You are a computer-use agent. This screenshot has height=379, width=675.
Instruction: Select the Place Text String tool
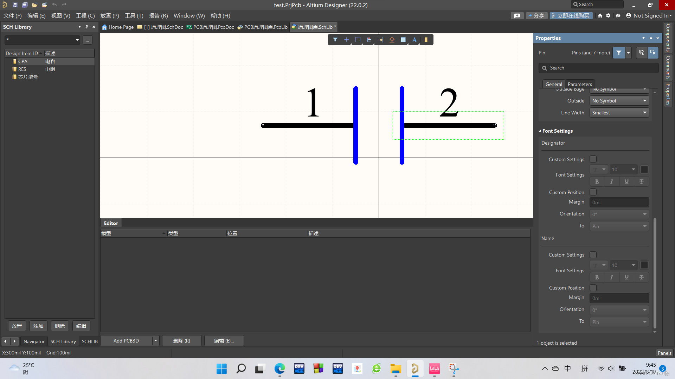click(414, 40)
